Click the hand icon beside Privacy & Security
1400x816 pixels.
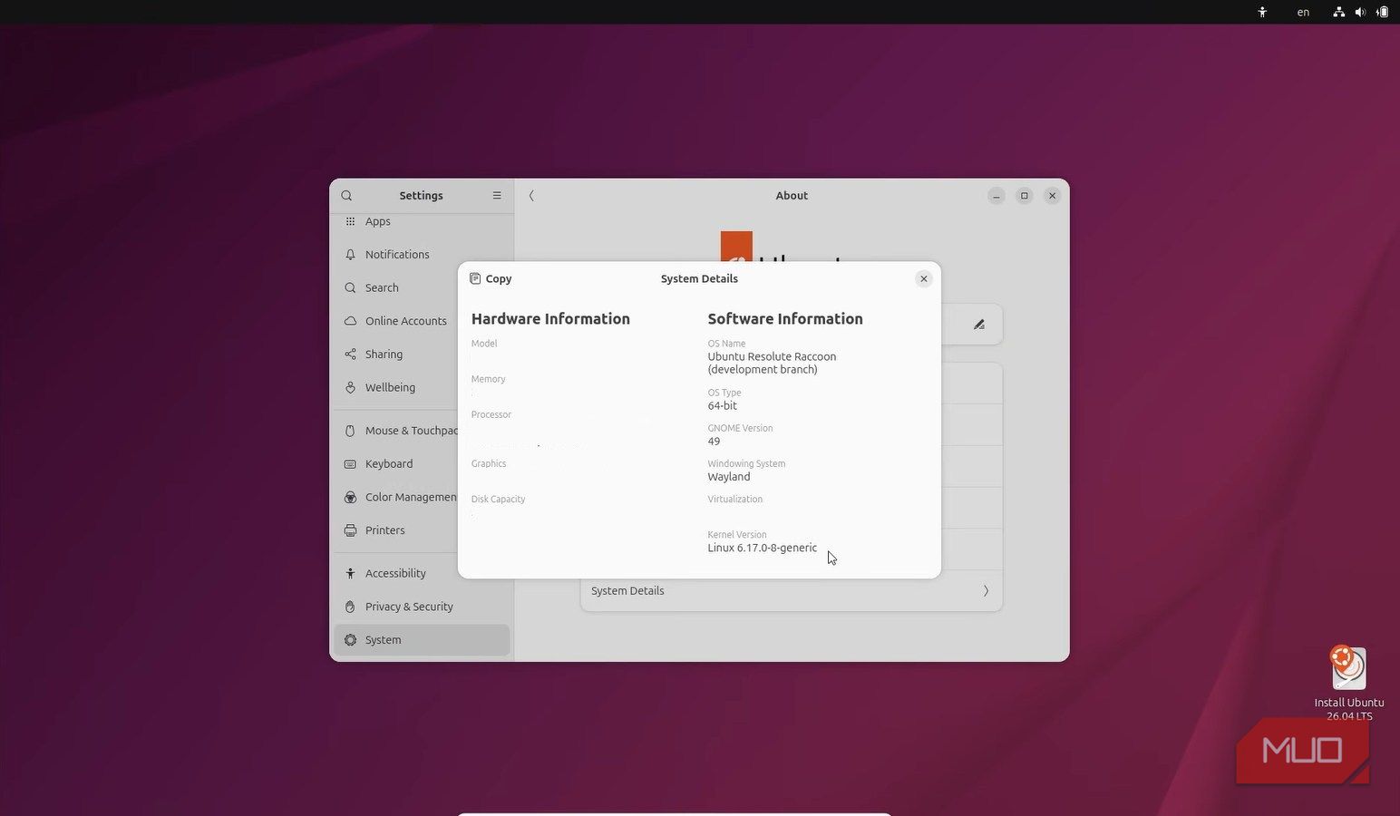[x=350, y=607]
